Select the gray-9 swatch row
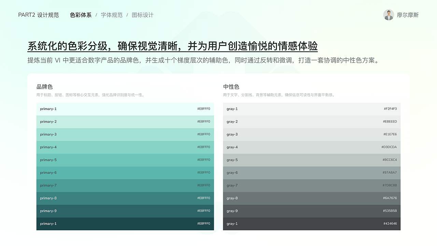 312,211
